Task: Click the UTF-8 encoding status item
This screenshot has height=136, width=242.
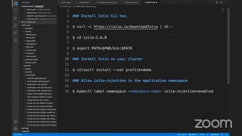Action: click(202, 134)
